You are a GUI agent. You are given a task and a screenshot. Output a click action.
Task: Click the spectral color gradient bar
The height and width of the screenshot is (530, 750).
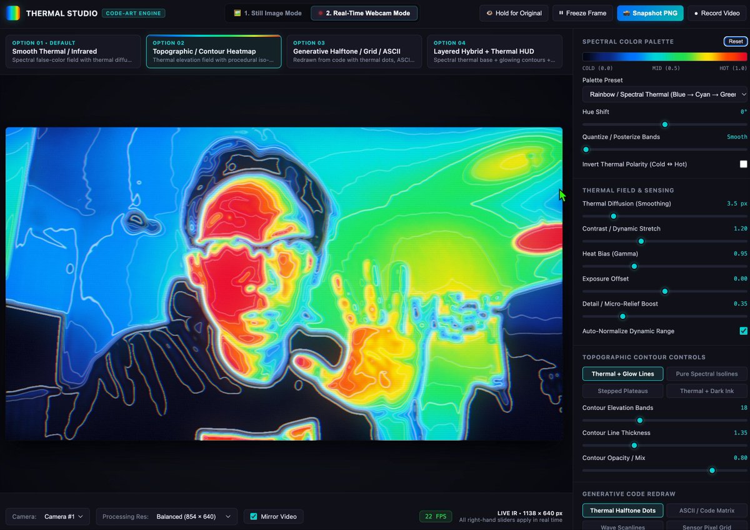[665, 57]
